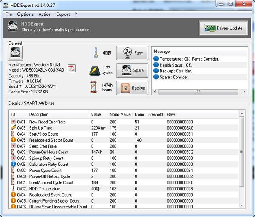Select the 'Temperature : OK. Fans : Consider.' message
255x217 pixels.
tap(189, 59)
